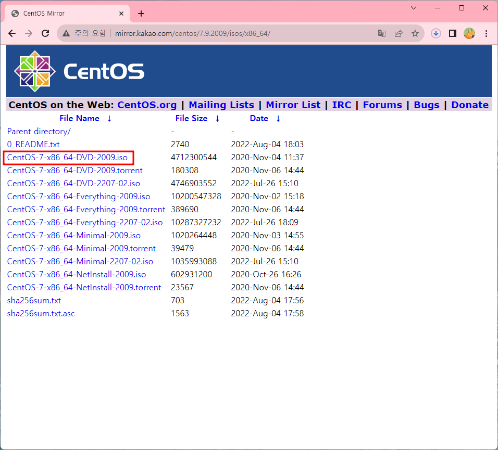498x450 pixels.
Task: Click date 2022-Aug-04 17:58
Action: (267, 313)
